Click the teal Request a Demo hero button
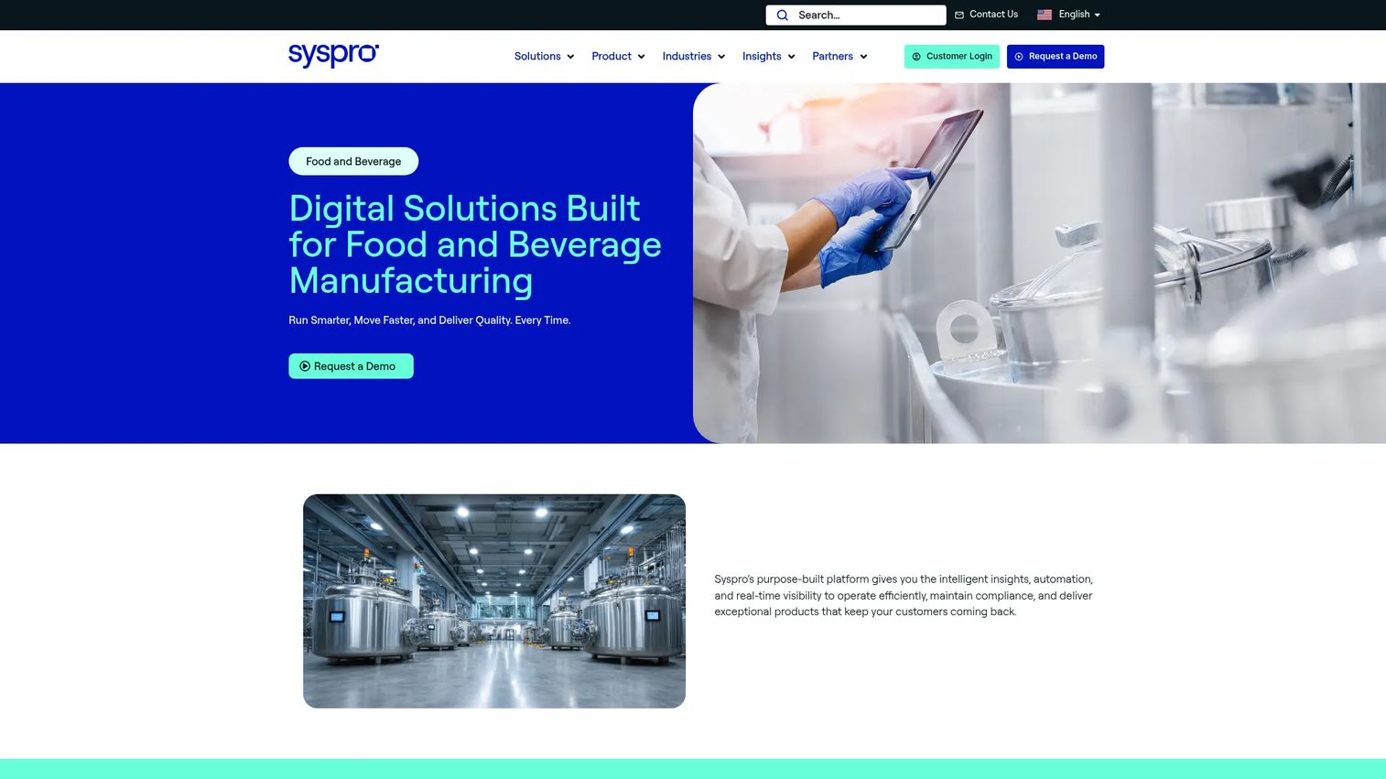The image size is (1386, 779). click(x=351, y=366)
